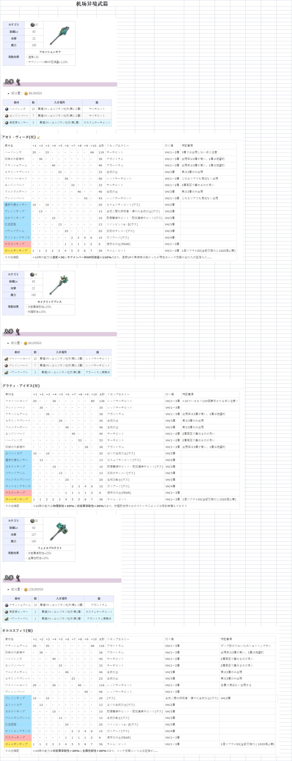Select the セイクリッドブレス staff weapon image
292x761 pixels.
tap(59, 285)
